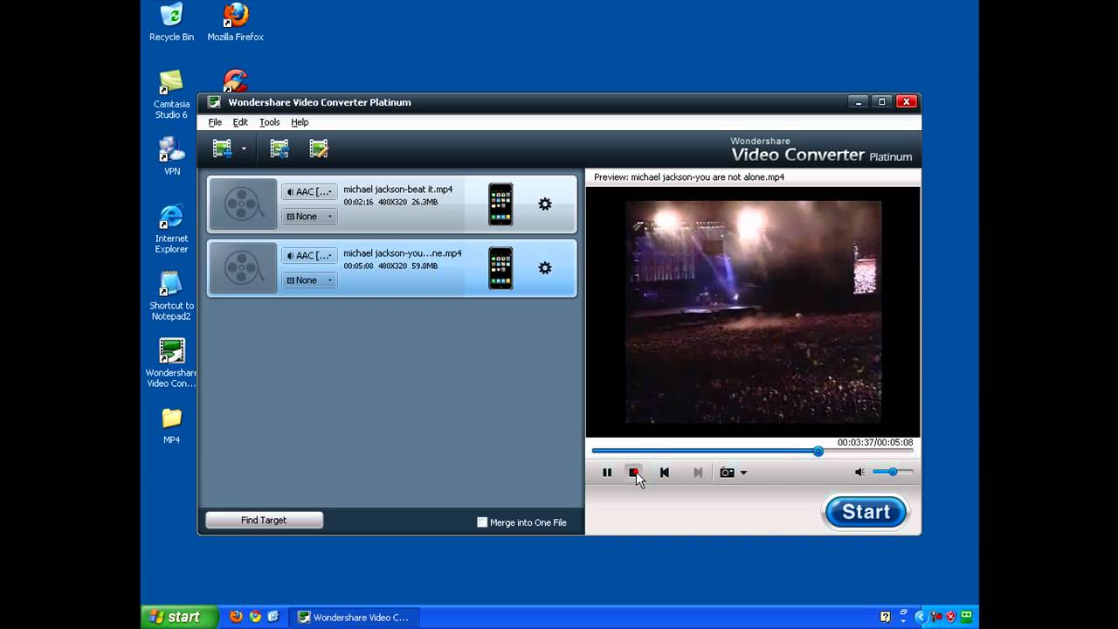Click the Edit video toolbar icon with pencil
The image size is (1118, 629).
pyautogui.click(x=319, y=149)
